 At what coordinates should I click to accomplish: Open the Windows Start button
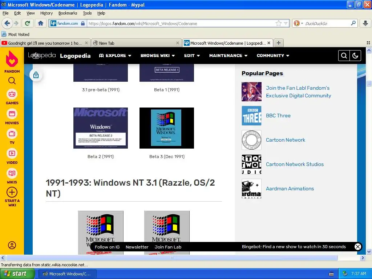pyautogui.click(x=17, y=274)
